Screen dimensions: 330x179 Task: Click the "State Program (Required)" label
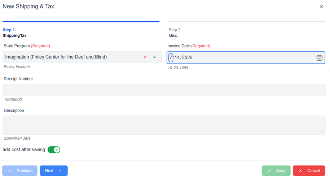pos(27,46)
